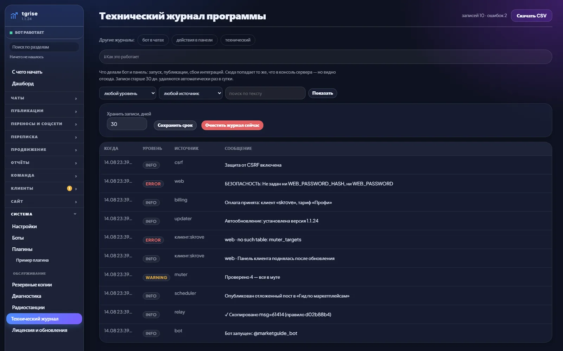Click the green bot status indicator
Viewport: 563px width, 351px height.
11,33
